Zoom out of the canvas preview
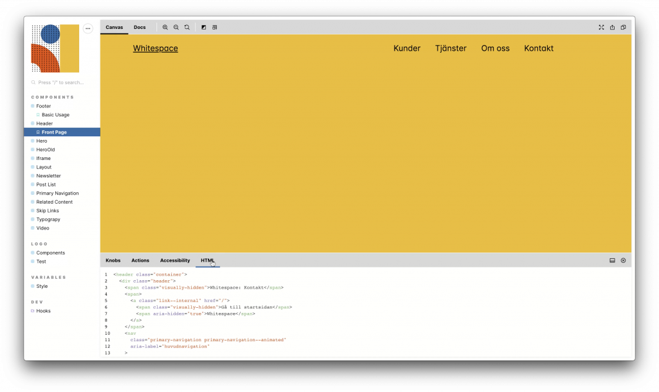The height and width of the screenshot is (392, 659). click(176, 28)
